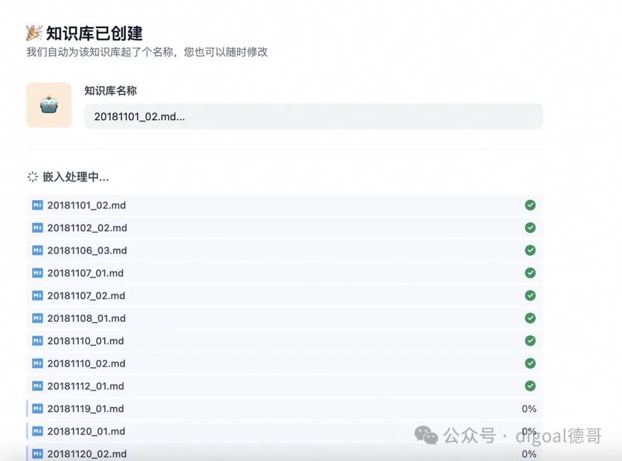Click the markdown icon for 20181101_02.md
The image size is (622, 461).
[x=37, y=205]
